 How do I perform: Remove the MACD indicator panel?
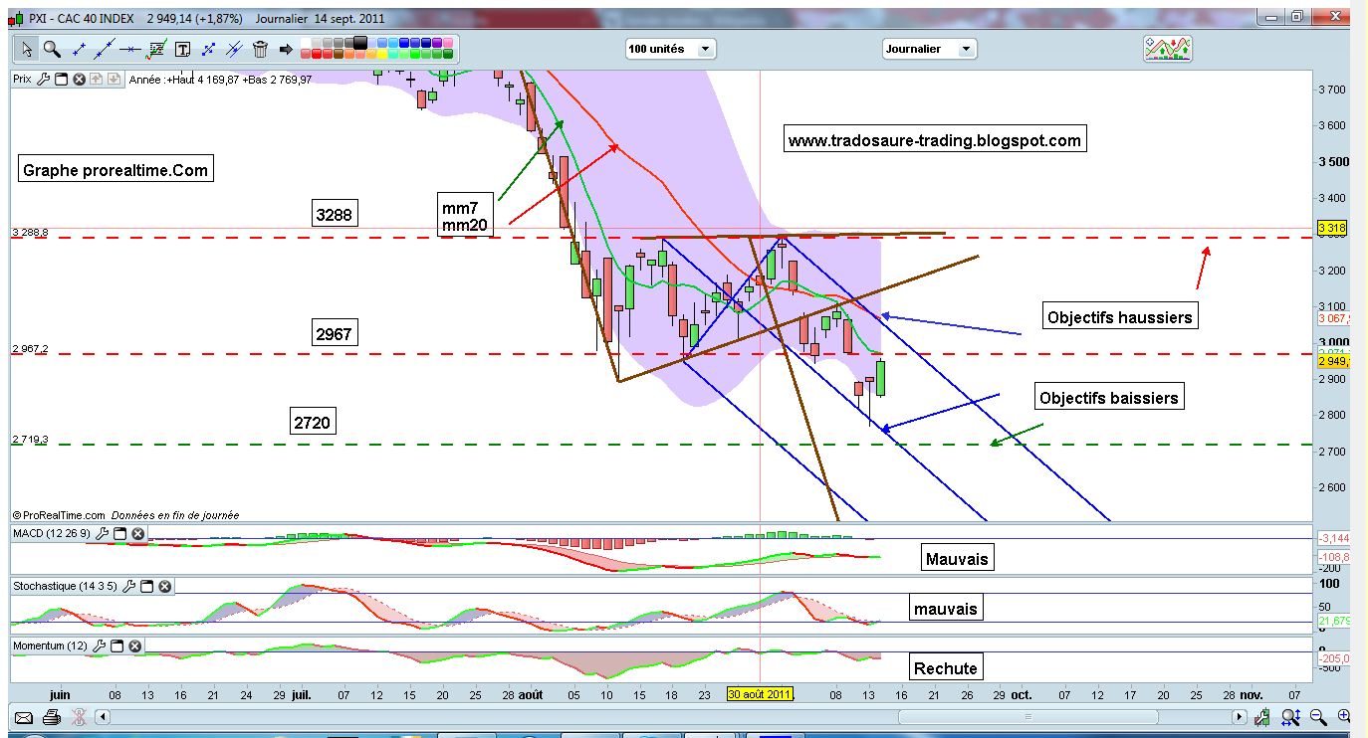tap(137, 534)
